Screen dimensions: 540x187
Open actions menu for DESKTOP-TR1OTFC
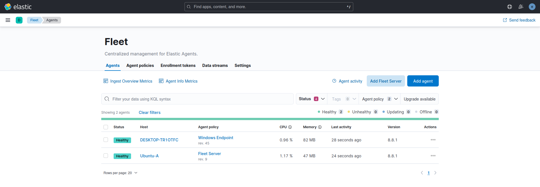pos(433,140)
